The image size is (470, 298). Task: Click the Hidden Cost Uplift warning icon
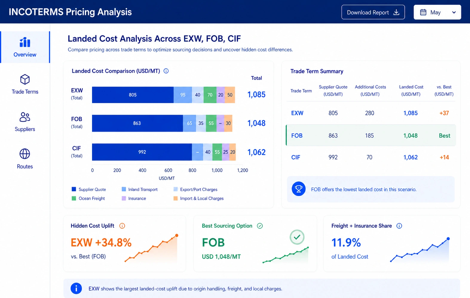(122, 226)
